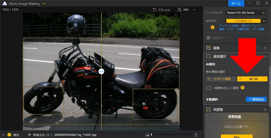
Task: Deselect the 乗り物 detection area
Action: pos(252,79)
